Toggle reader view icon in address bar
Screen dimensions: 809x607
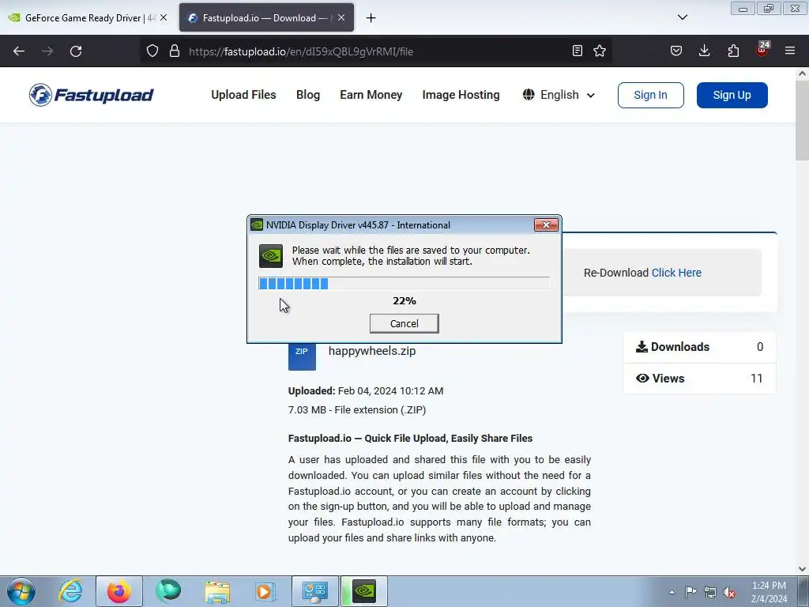point(578,51)
